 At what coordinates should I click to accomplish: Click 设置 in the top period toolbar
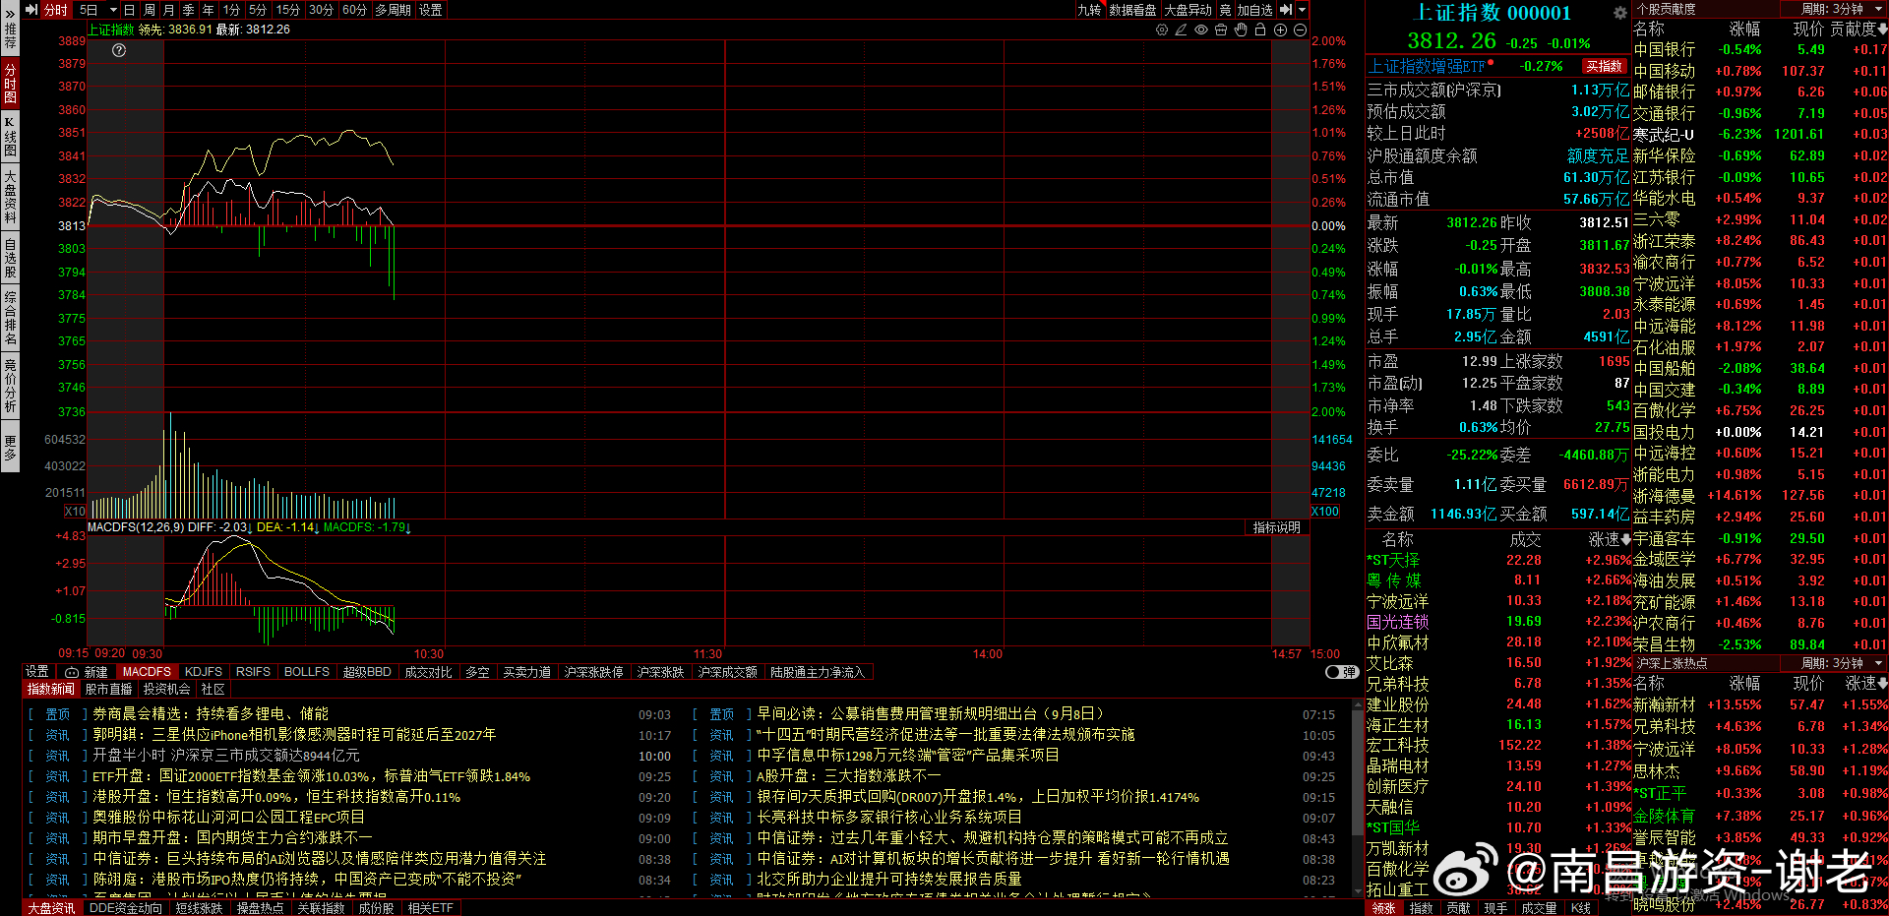(431, 10)
